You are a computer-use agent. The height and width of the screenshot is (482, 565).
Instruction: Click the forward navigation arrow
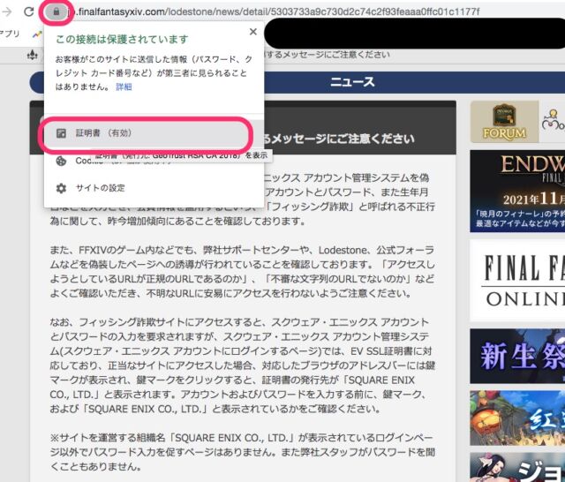pyautogui.click(x=6, y=12)
